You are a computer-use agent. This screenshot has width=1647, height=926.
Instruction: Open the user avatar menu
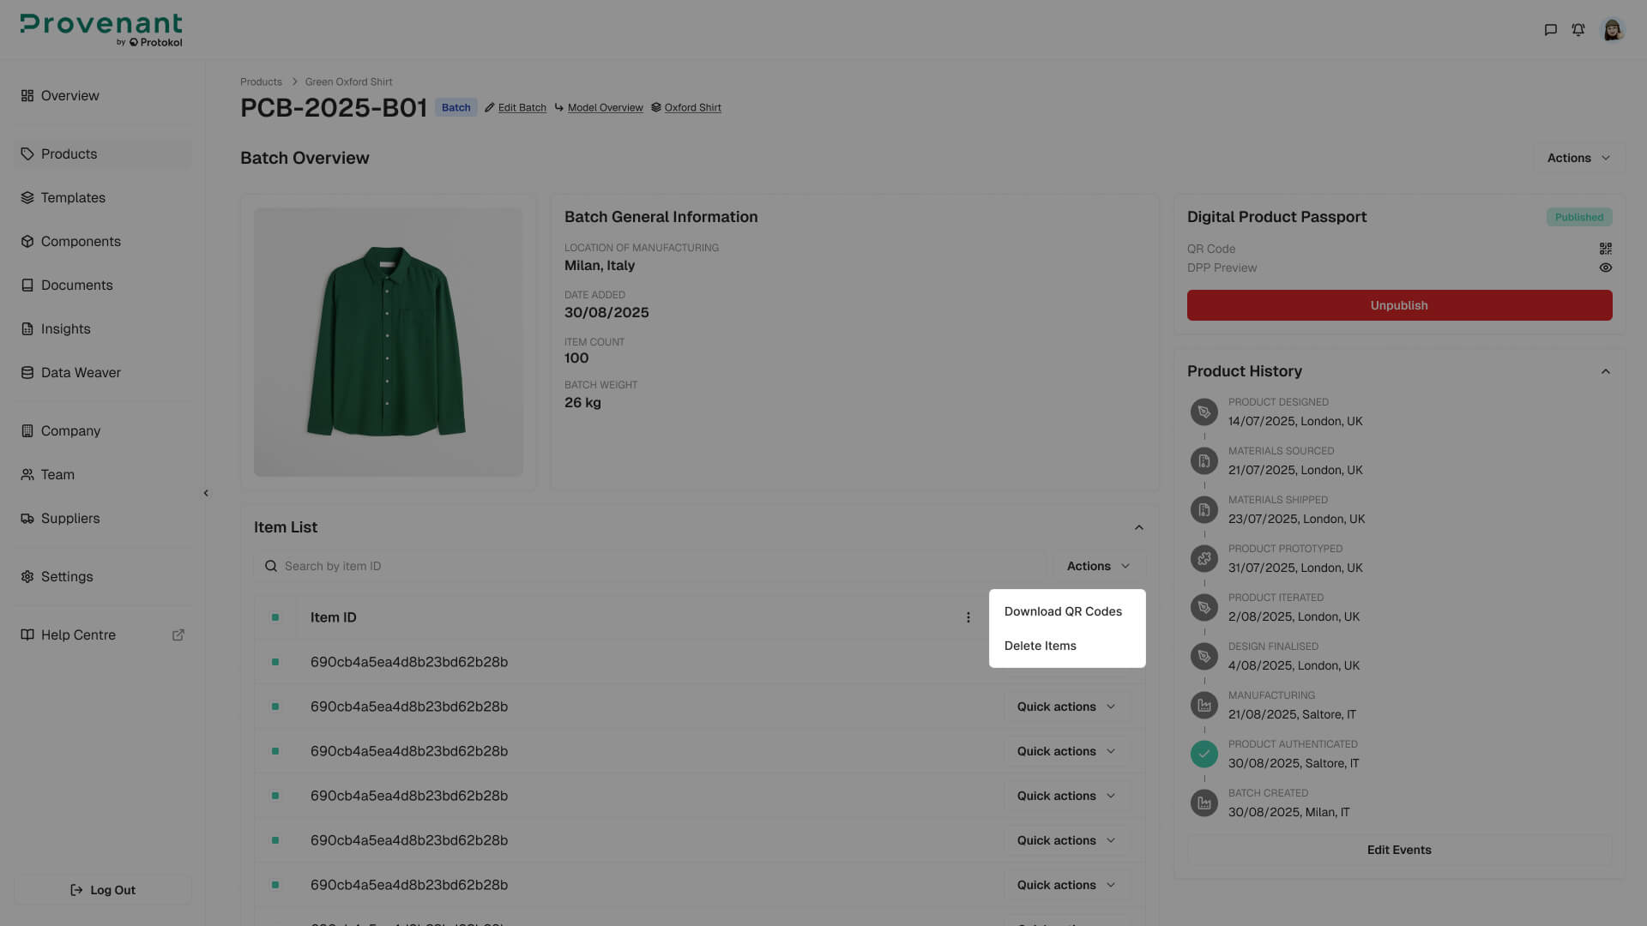tap(1613, 30)
